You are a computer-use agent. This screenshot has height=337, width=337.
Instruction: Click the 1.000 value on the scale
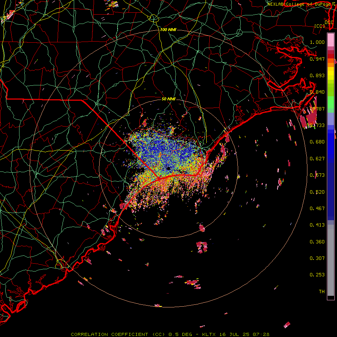[x=317, y=42]
